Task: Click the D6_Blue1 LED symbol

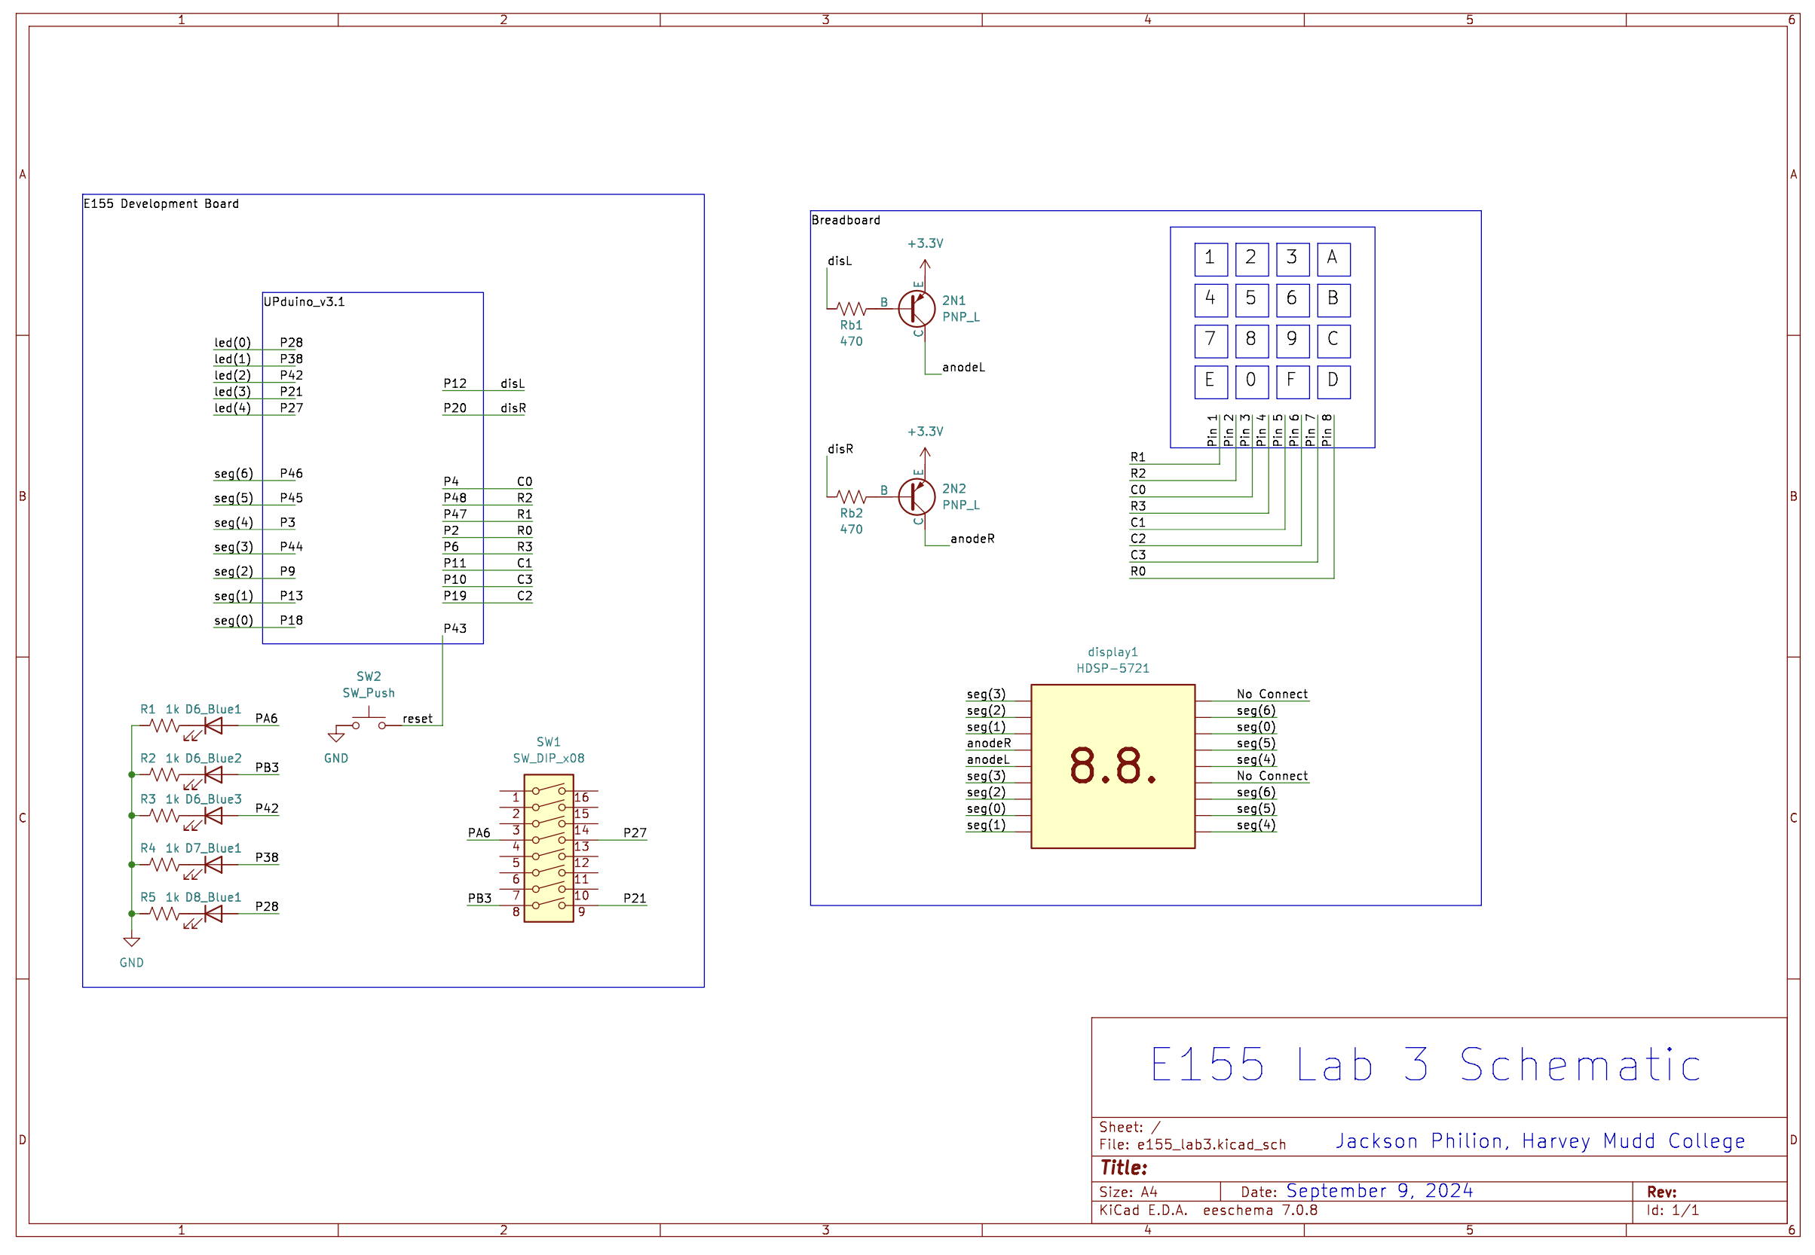Action: click(209, 728)
